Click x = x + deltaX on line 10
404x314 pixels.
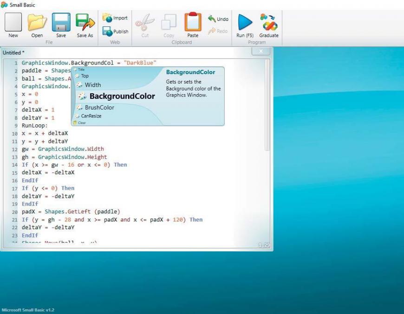(x=45, y=133)
